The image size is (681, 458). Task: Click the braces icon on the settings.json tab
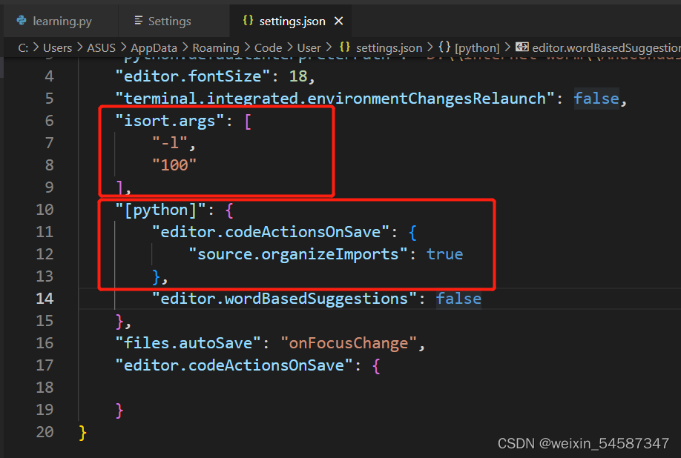[x=249, y=20]
